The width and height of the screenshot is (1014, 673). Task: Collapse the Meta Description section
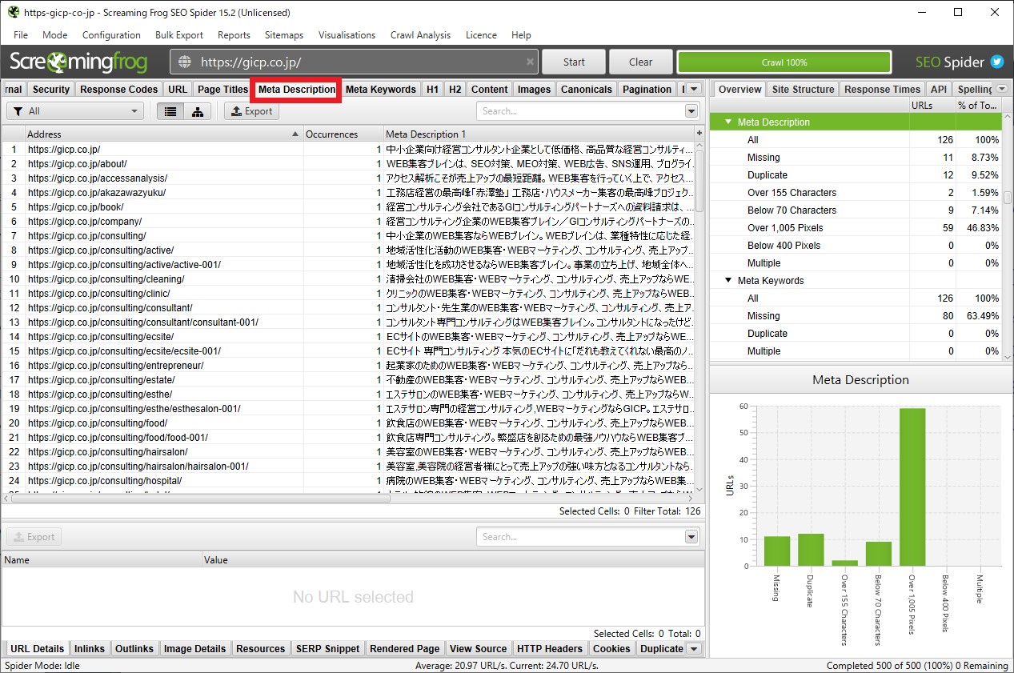pos(728,122)
